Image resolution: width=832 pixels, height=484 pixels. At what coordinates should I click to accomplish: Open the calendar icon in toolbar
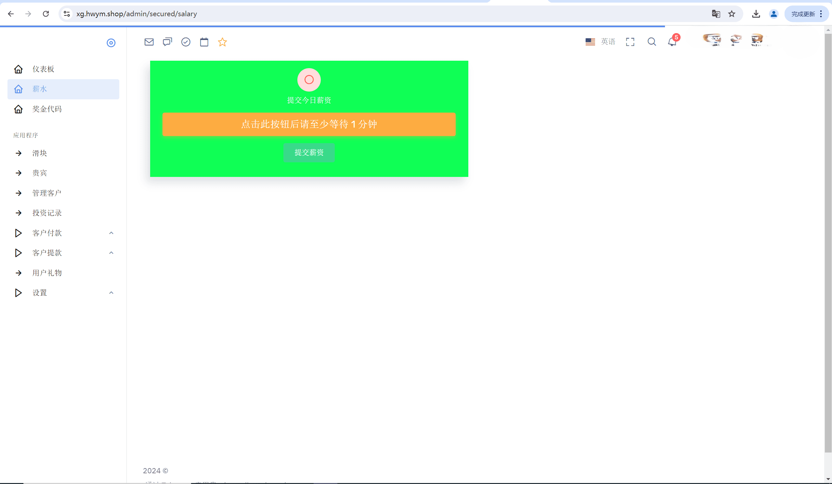click(x=204, y=42)
